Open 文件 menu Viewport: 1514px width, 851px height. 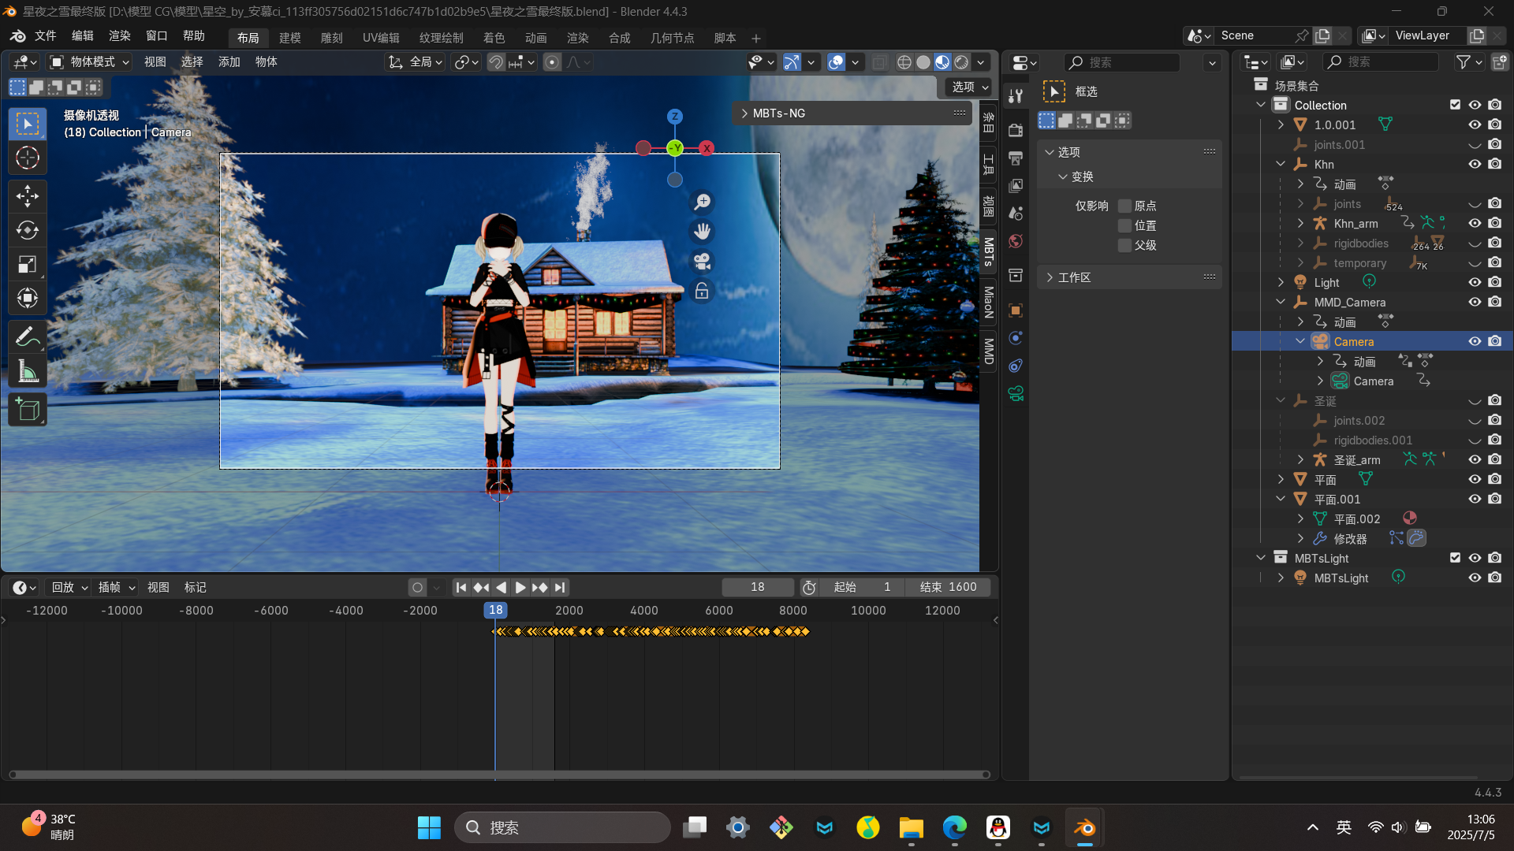tap(45, 36)
